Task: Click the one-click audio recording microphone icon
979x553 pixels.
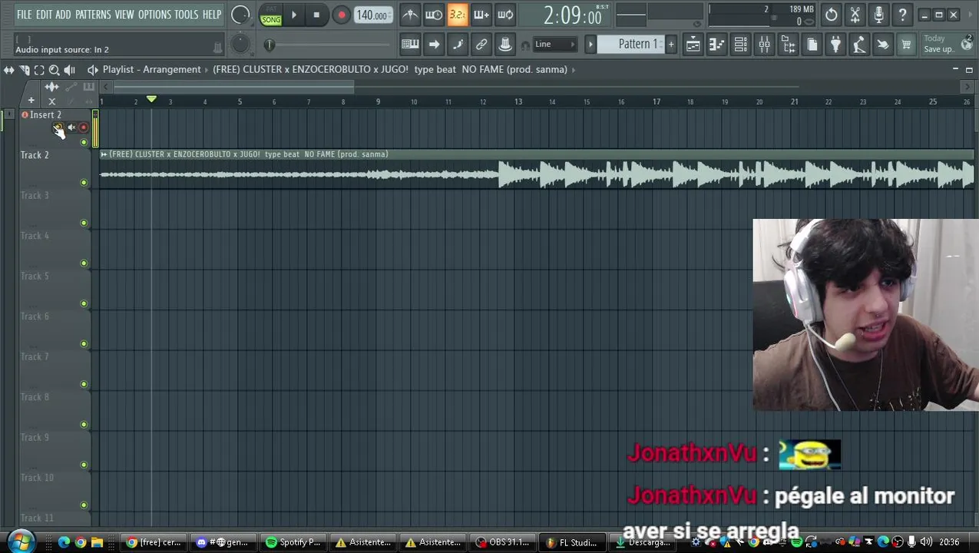Action: pos(879,15)
